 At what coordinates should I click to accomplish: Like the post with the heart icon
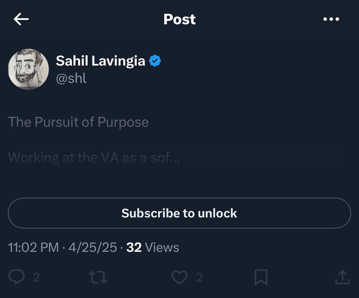[179, 277]
